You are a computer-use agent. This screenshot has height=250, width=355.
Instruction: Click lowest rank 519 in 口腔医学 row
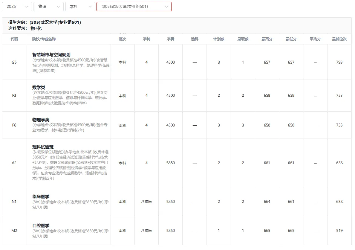click(x=339, y=230)
